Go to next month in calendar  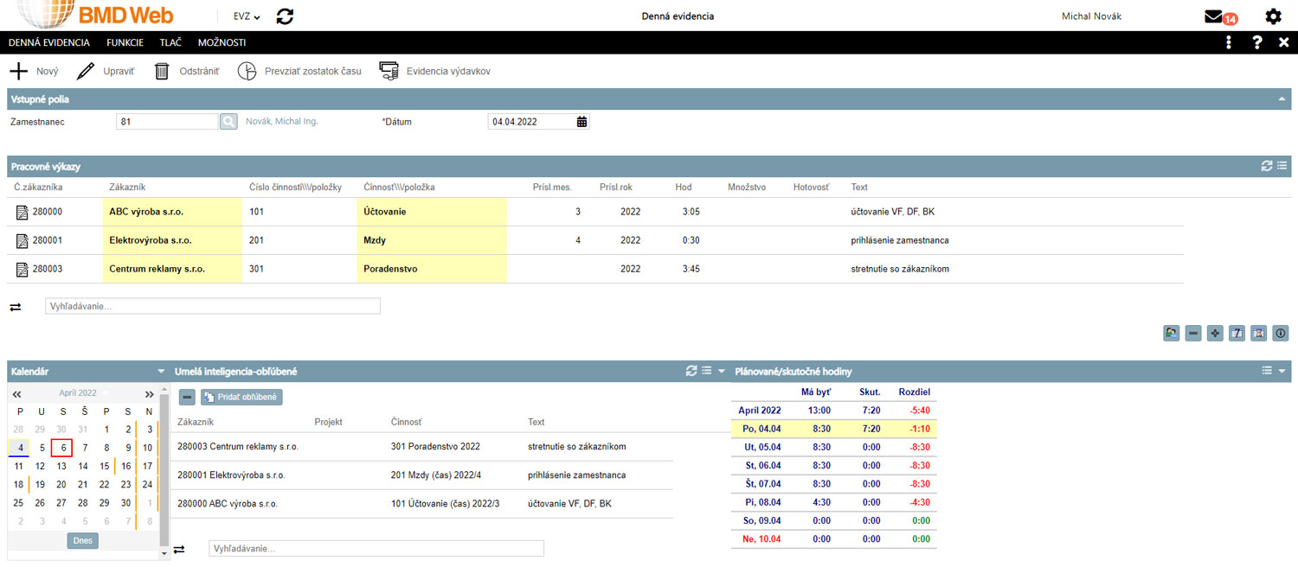pos(149,393)
